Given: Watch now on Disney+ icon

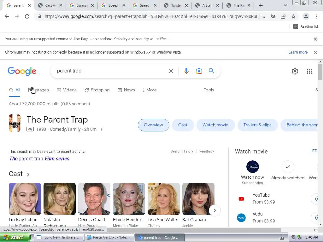Looking at the screenshot, I should (253, 167).
